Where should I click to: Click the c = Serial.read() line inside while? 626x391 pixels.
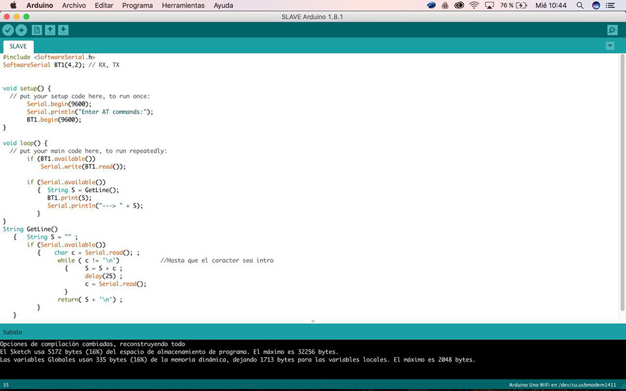point(116,284)
